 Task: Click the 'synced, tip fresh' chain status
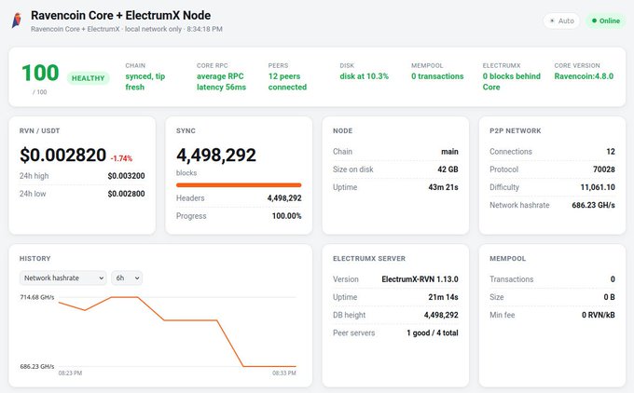145,82
